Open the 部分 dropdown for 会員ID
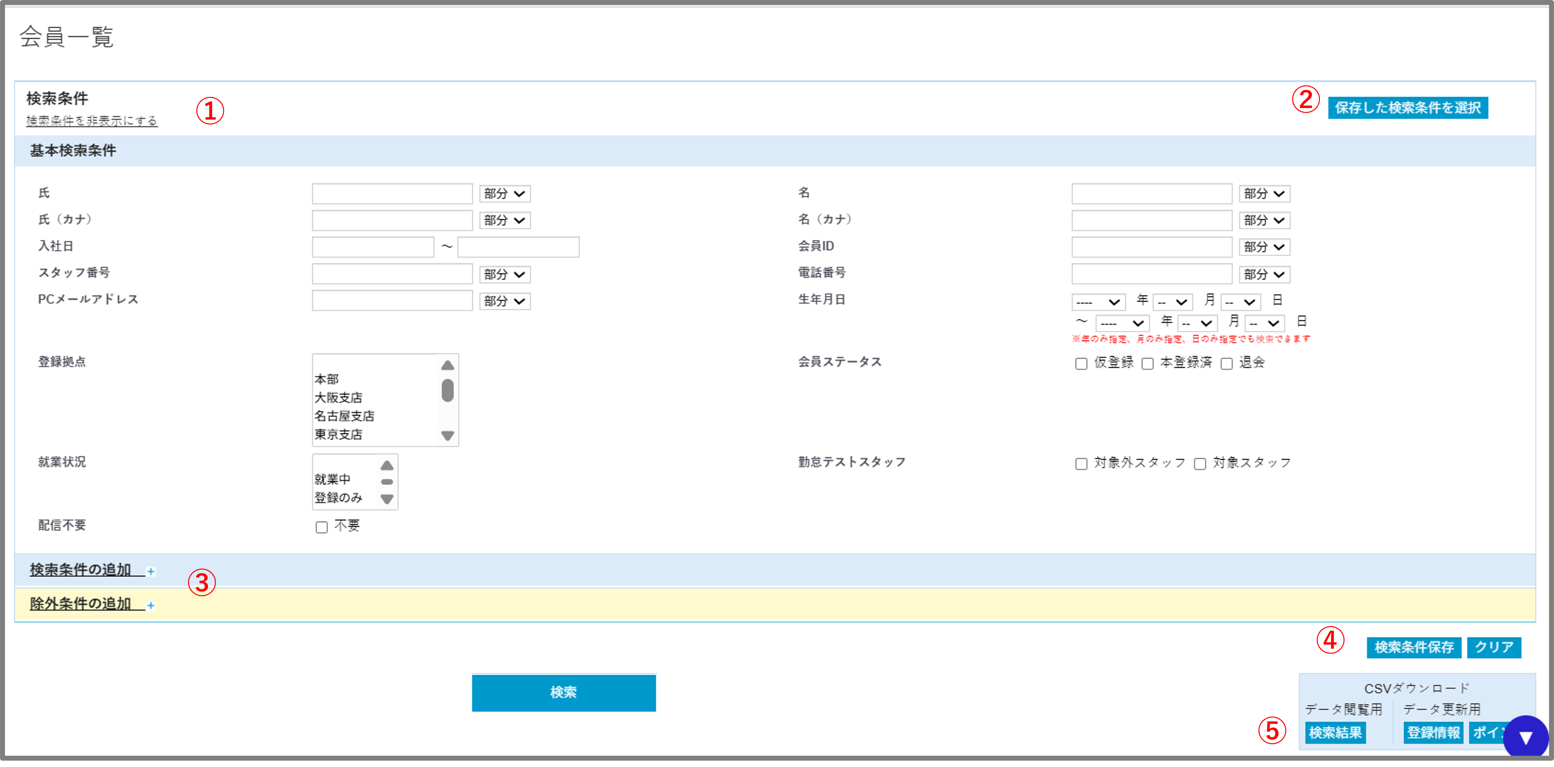This screenshot has height=767, width=1554. coord(1264,247)
